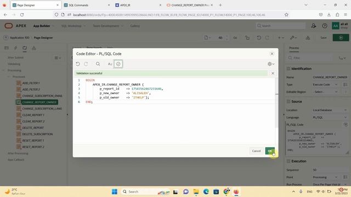
Task: Click the APEX logo home link
Action: (15, 26)
